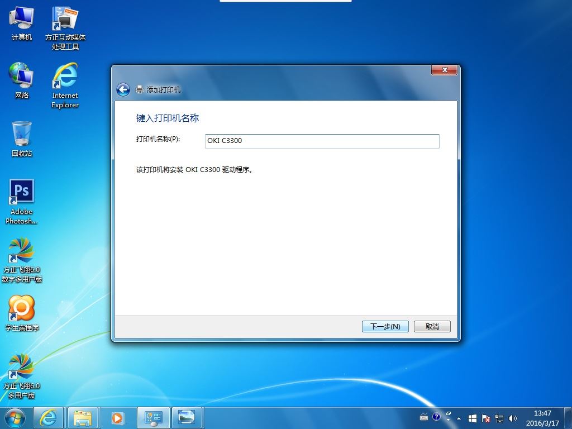Click the language bar restore icon in the tray

tap(449, 414)
